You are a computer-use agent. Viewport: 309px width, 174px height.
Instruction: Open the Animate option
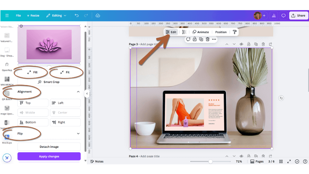pos(201,32)
